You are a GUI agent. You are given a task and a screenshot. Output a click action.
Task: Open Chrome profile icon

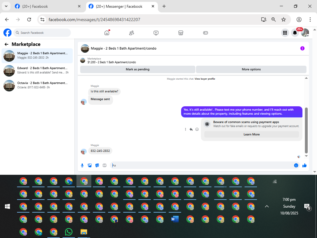pyautogui.click(x=299, y=20)
